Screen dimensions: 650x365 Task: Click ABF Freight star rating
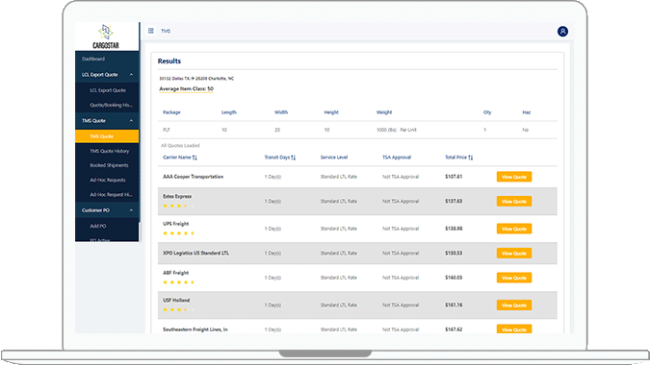point(179,282)
